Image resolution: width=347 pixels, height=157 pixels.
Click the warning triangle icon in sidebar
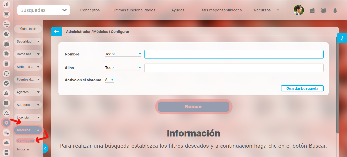(6, 93)
